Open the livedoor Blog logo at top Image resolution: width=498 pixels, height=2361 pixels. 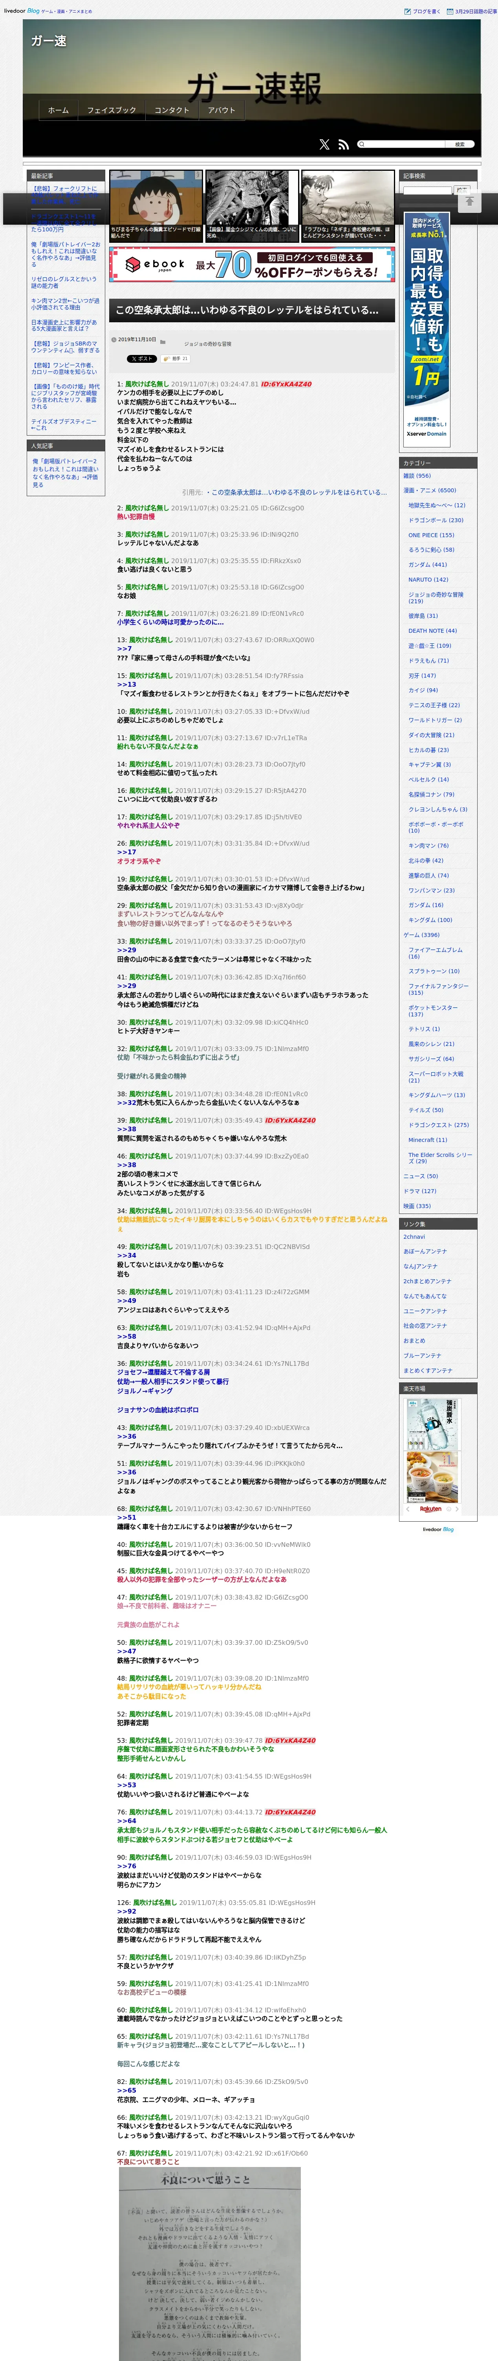pos(21,11)
